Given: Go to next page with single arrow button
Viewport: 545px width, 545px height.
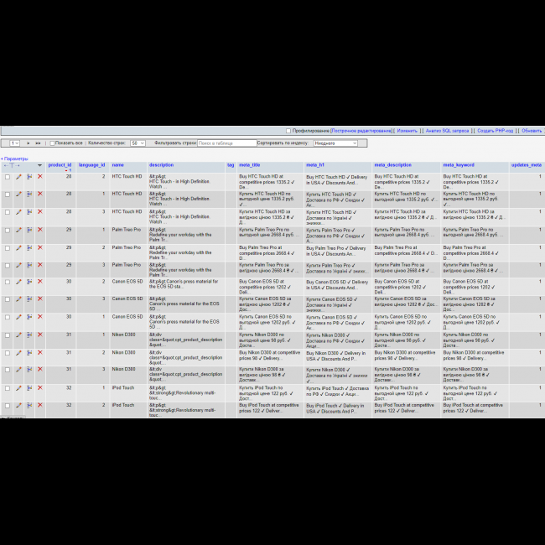Looking at the screenshot, I should click(x=28, y=143).
